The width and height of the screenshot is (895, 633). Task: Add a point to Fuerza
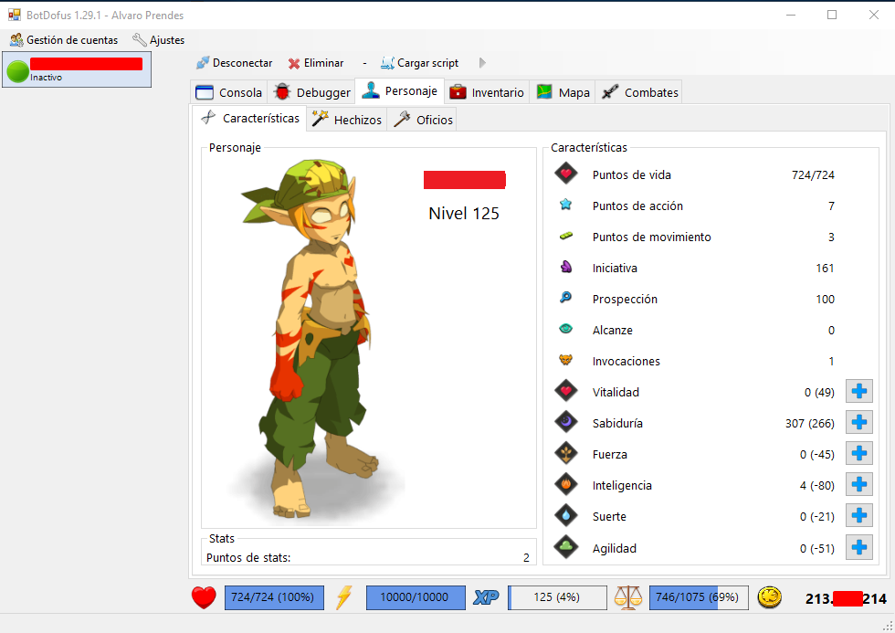pos(859,454)
